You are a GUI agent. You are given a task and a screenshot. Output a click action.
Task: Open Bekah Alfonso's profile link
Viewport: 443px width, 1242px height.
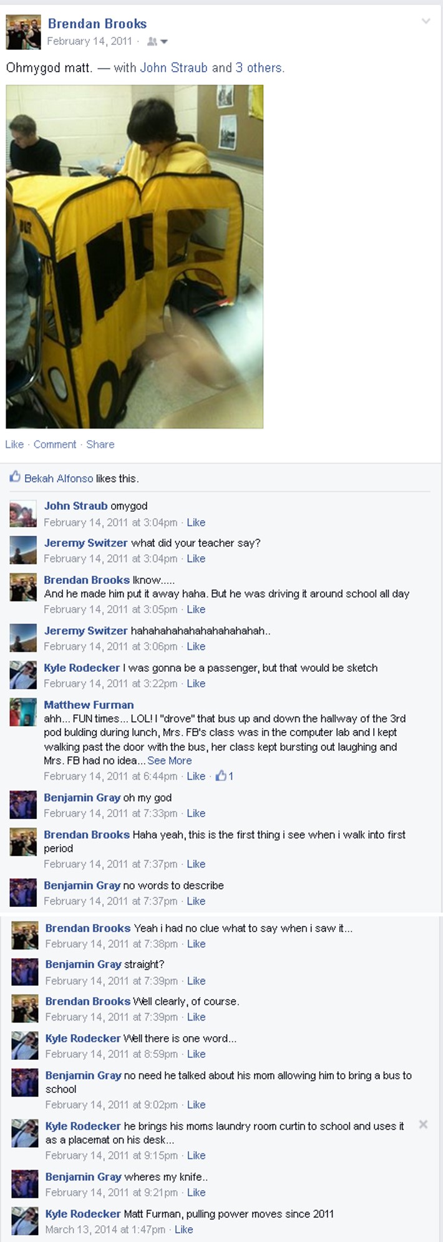click(59, 478)
